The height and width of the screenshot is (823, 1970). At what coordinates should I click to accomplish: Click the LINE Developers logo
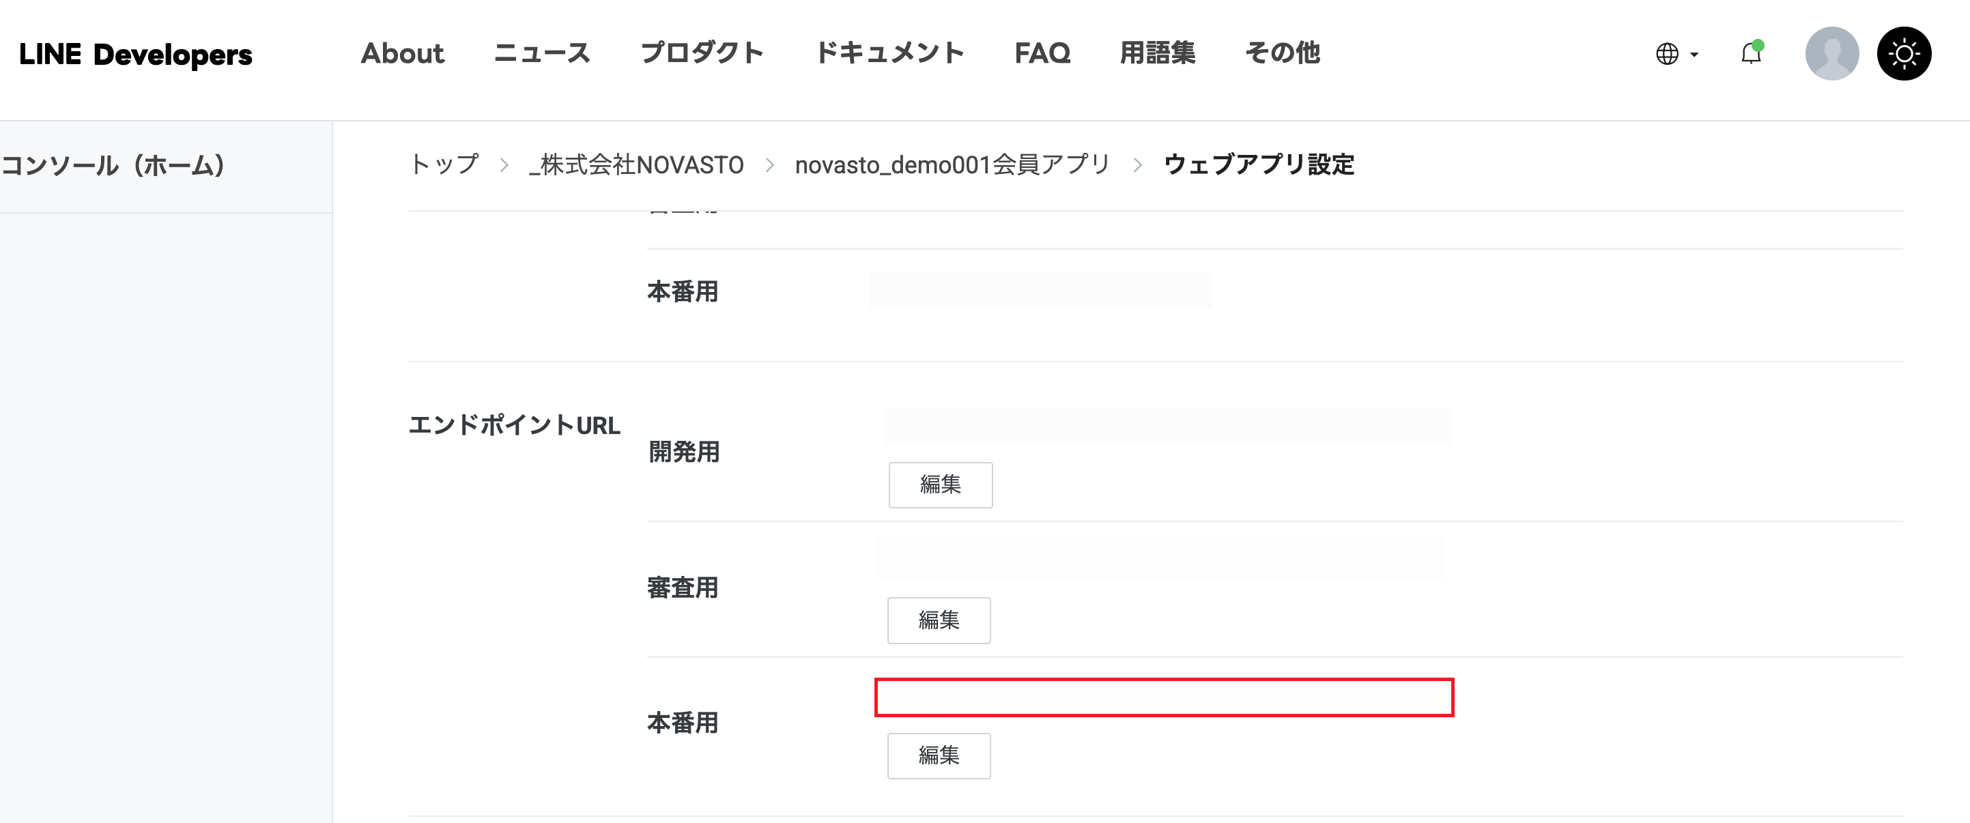[x=135, y=55]
